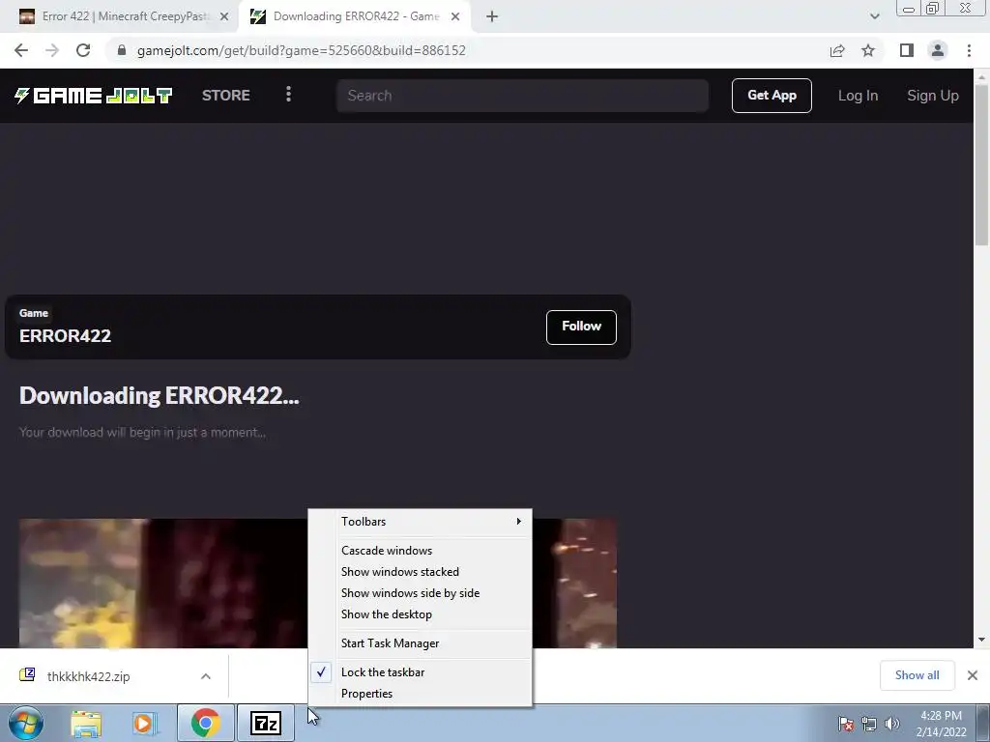
Task: Open the Windows Start menu
Action: (26, 723)
